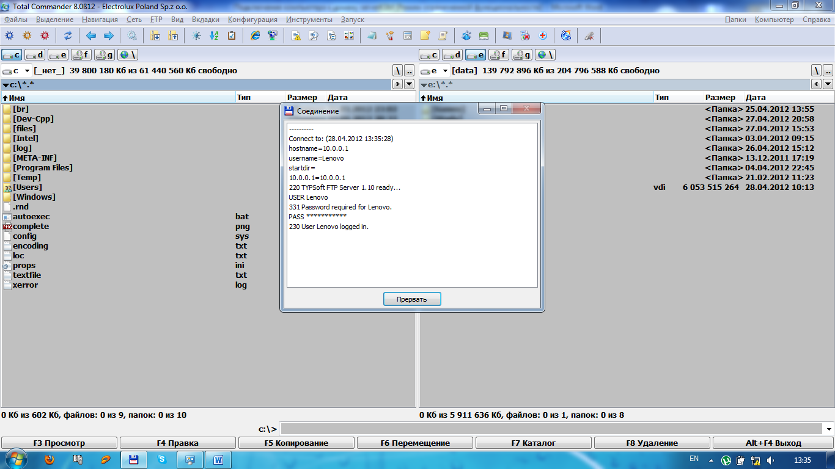The width and height of the screenshot is (835, 469).
Task: Open the Навигация menu
Action: [x=100, y=20]
